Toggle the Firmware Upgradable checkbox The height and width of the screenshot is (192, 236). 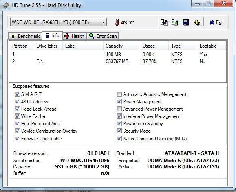[17, 139]
